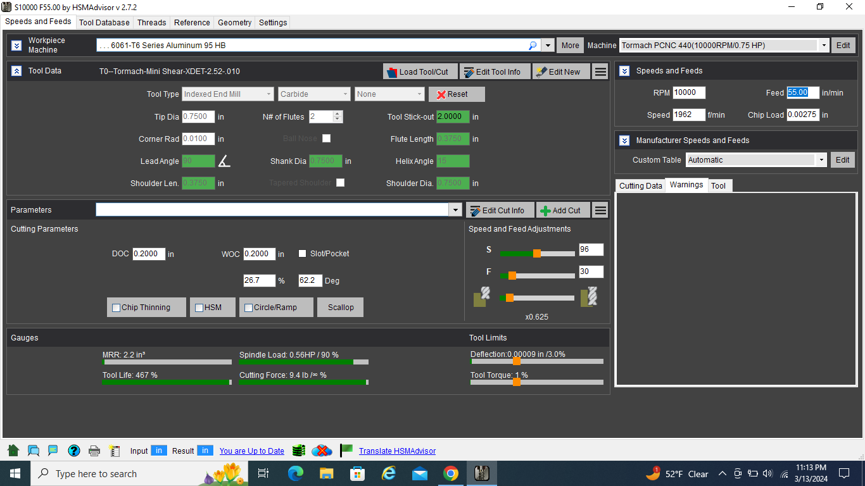This screenshot has height=486, width=865.
Task: Enable the Slot/Pocket checkbox
Action: (x=303, y=254)
